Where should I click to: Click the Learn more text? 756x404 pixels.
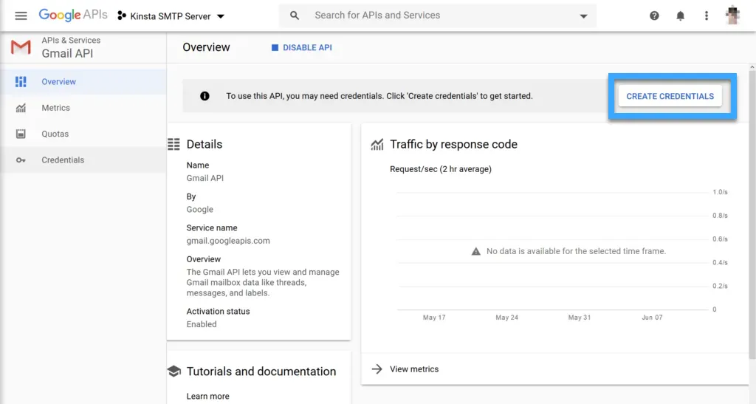207,397
